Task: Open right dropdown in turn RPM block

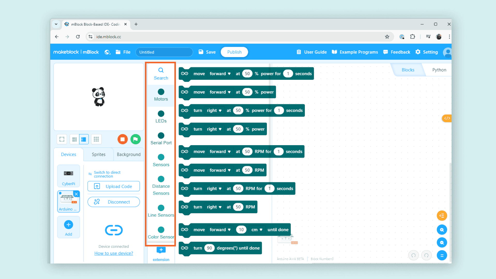Action: pyautogui.click(x=214, y=207)
